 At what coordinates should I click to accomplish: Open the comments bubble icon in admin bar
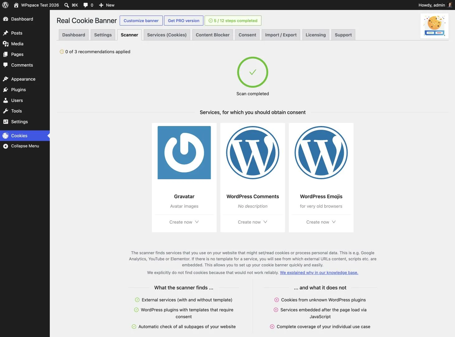(86, 5)
